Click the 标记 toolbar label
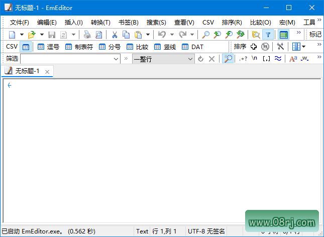This screenshot has height=237, width=324. 315,35
